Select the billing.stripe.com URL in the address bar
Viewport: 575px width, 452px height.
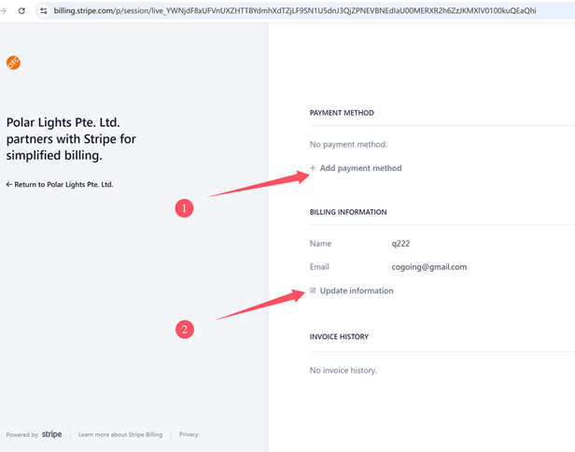pos(295,10)
